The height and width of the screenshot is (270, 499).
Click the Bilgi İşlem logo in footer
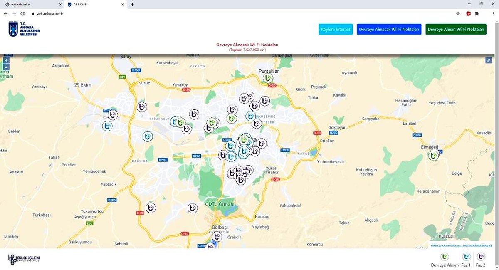tap(24, 259)
